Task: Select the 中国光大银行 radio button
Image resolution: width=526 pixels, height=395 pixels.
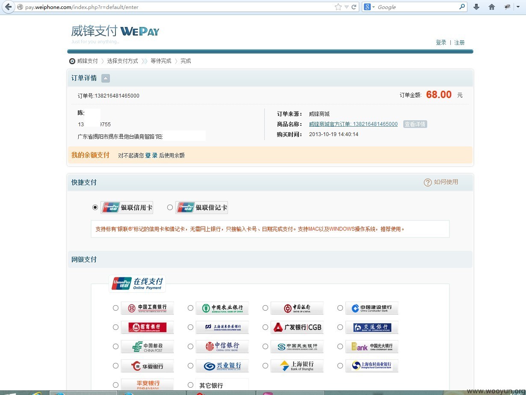Action: (340, 346)
